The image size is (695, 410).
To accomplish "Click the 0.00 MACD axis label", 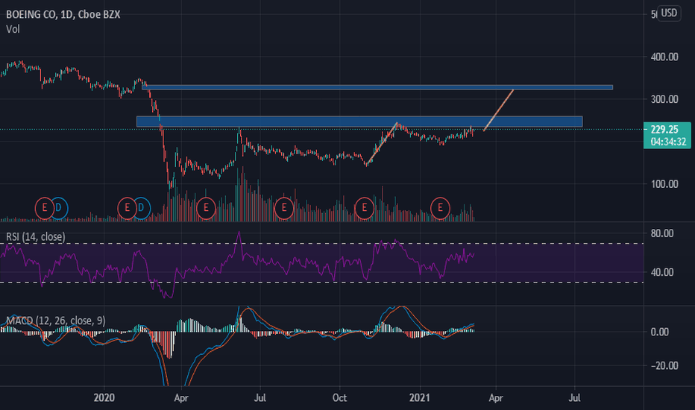I will 660,332.
